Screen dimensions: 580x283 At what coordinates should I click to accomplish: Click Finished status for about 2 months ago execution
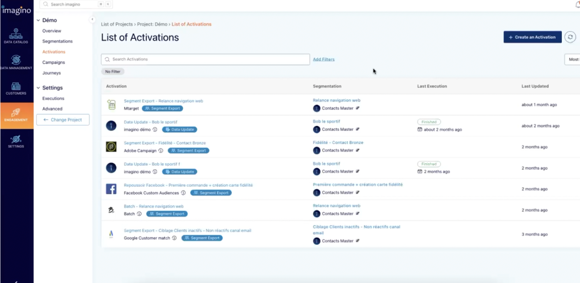429,122
